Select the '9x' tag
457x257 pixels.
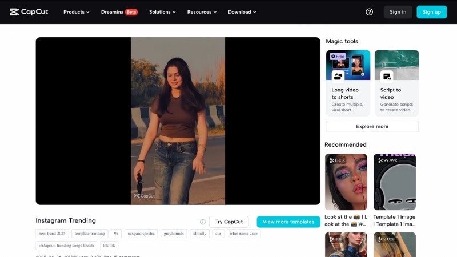116,234
